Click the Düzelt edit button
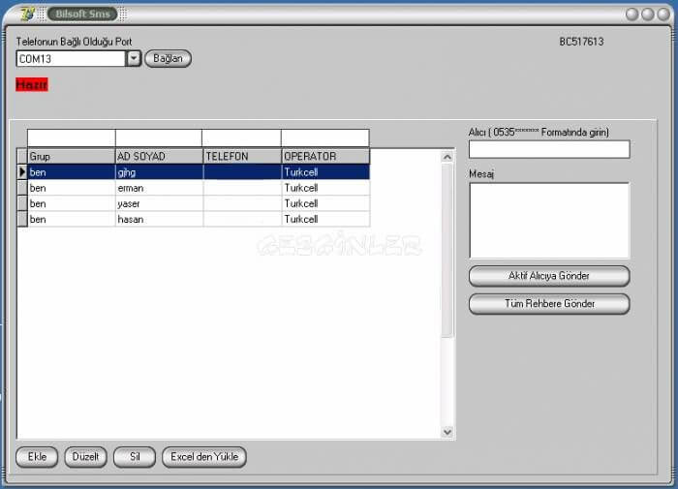Viewport: 678px width, 489px height. (x=85, y=457)
